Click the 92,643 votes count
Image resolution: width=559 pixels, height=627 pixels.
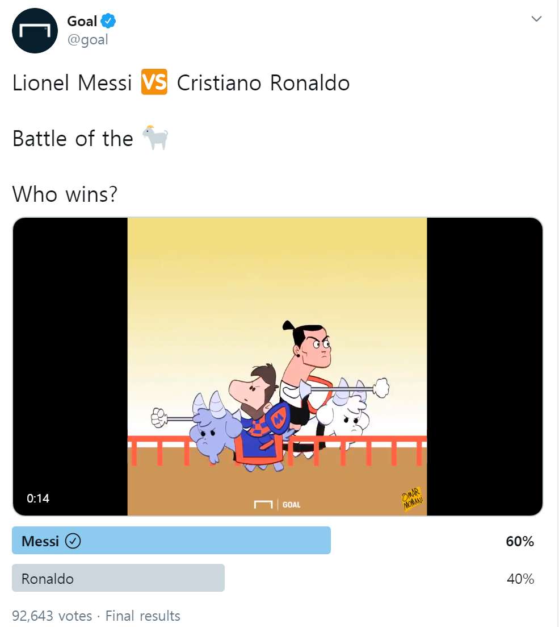(x=52, y=616)
